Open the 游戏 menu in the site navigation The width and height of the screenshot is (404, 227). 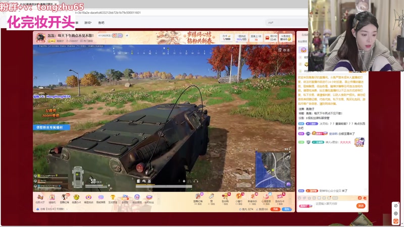click(x=88, y=23)
